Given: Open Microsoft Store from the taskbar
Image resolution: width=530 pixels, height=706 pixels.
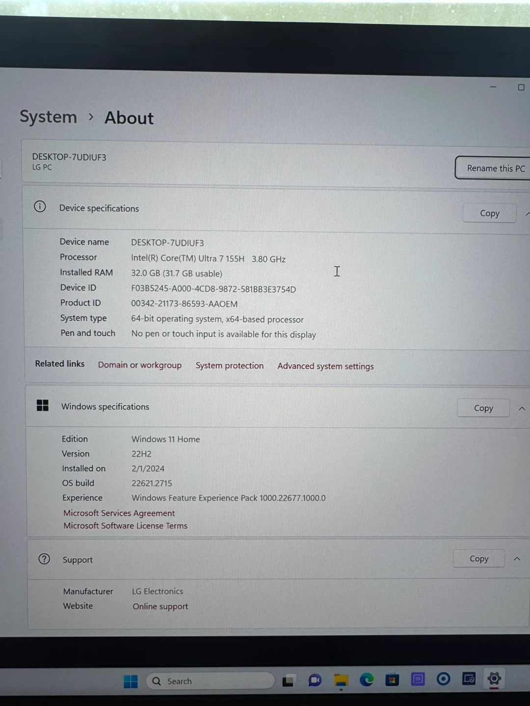Looking at the screenshot, I should tap(392, 680).
